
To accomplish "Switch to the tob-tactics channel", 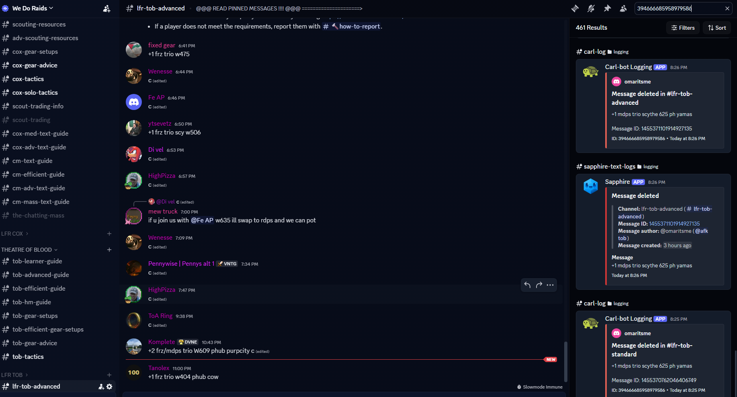I will (28, 356).
